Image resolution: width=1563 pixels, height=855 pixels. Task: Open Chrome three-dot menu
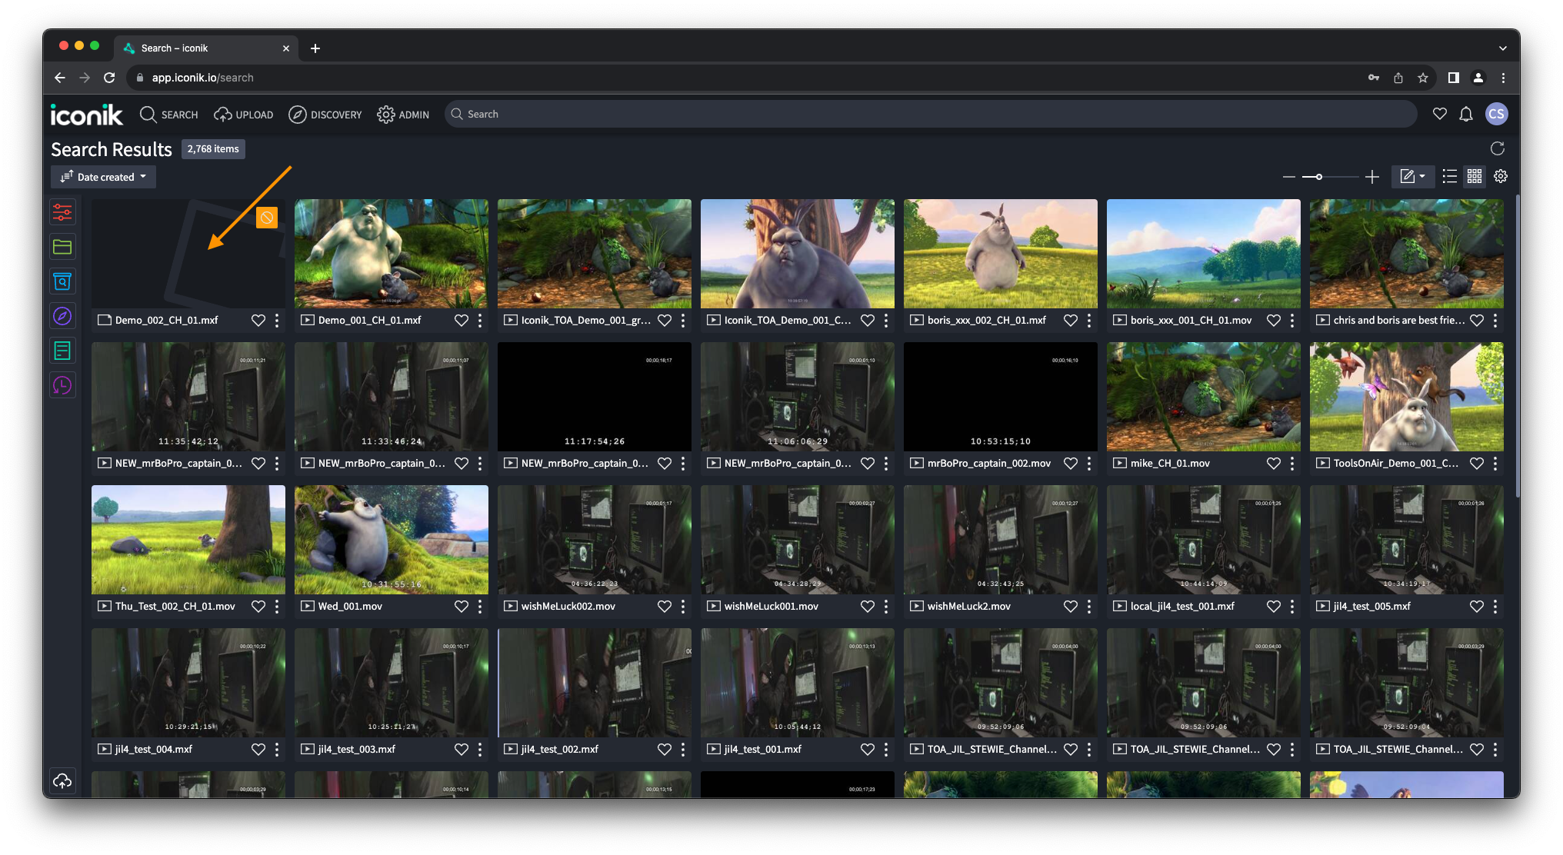(1503, 78)
